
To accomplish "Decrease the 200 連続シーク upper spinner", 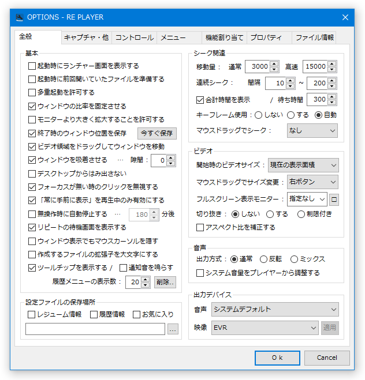I will point(332,86).
